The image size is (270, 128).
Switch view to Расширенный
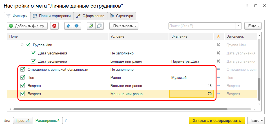point(48,121)
